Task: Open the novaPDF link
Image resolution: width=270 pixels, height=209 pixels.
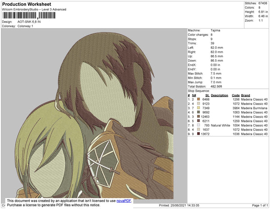Action: click(x=124, y=201)
